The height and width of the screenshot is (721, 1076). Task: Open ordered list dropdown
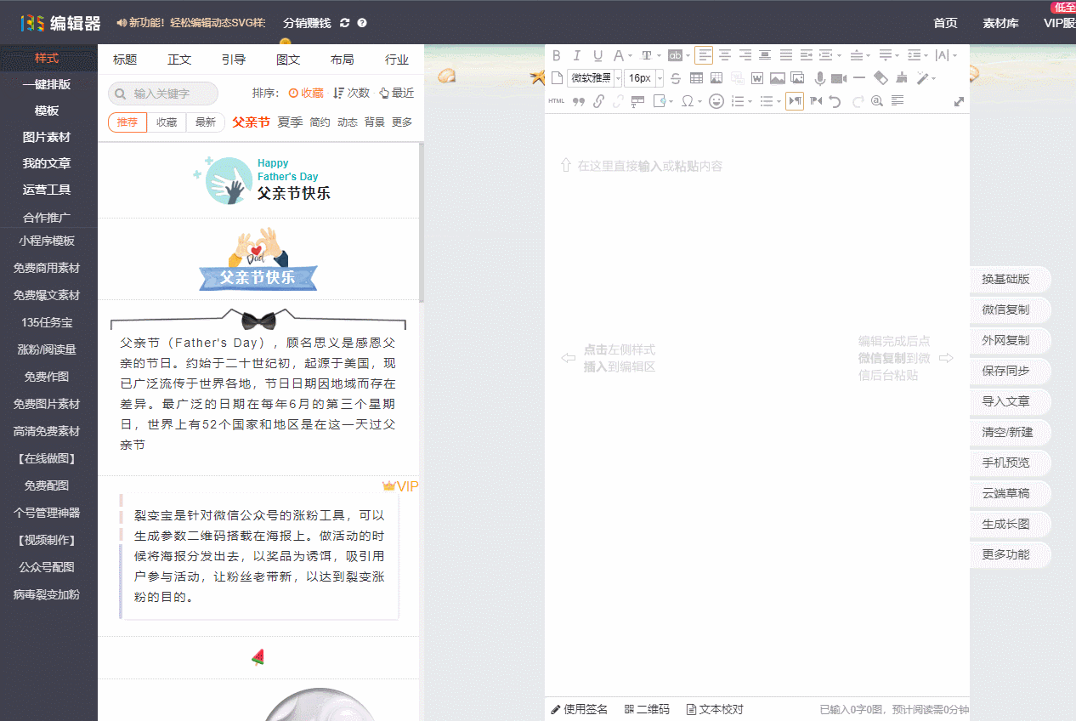click(x=750, y=101)
